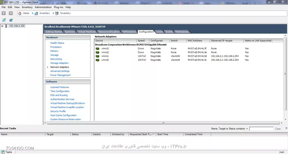Open the filter criteria dropdown arrow
The width and height of the screenshot is (288, 154).
(x=247, y=129)
